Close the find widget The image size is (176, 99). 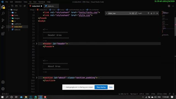(157, 13)
